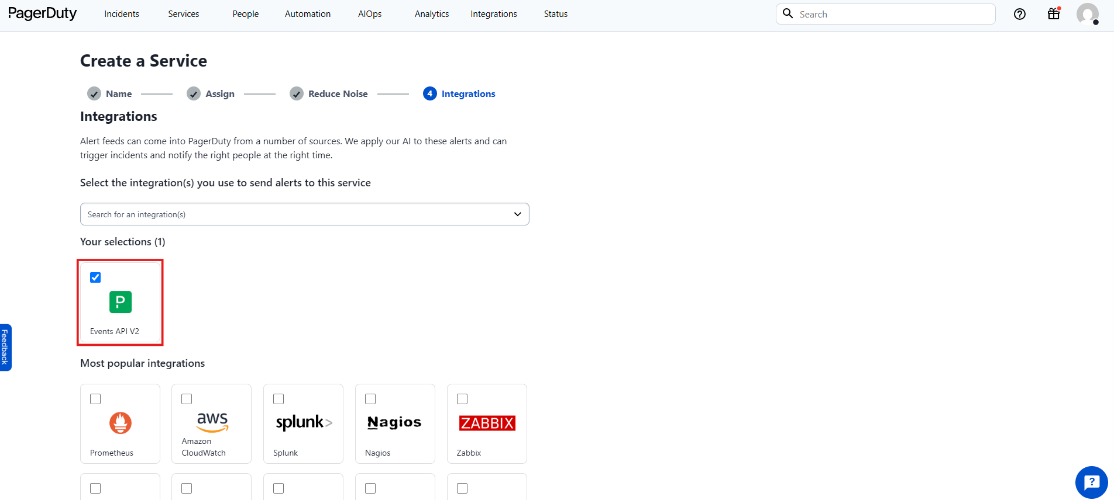Viewport: 1114px width, 500px height.
Task: Open the Integrations top menu
Action: (494, 14)
